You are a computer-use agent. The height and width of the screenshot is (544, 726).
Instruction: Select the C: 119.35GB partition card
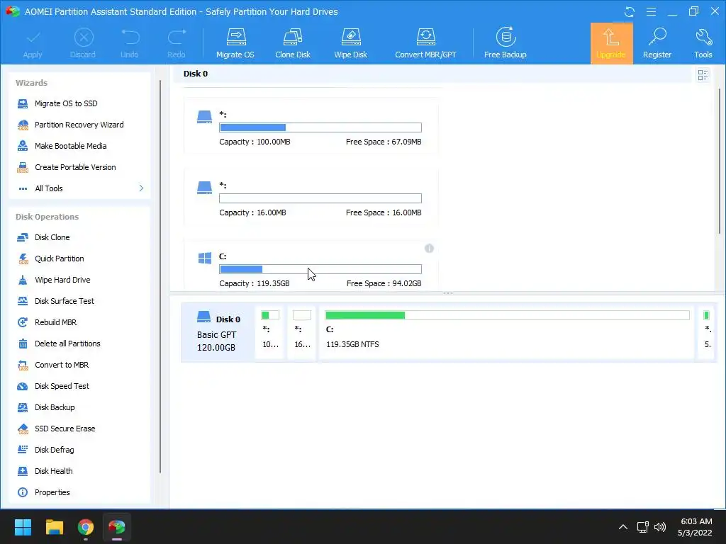(x=311, y=266)
